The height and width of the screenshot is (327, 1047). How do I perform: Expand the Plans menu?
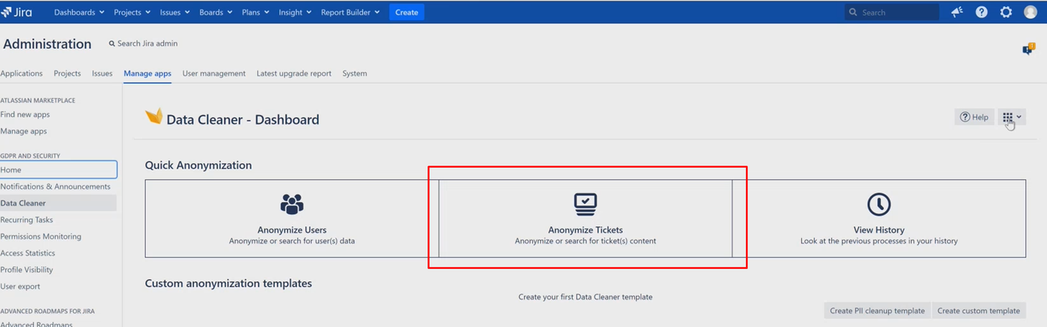[x=256, y=12]
